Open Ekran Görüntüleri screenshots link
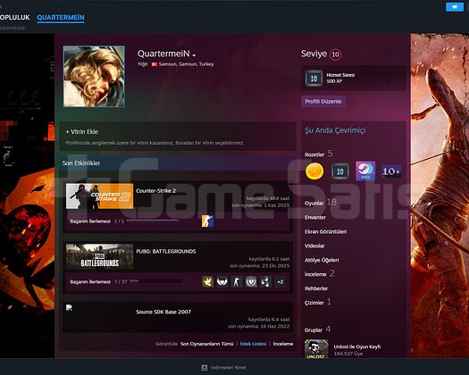The image size is (469, 375). click(x=325, y=232)
